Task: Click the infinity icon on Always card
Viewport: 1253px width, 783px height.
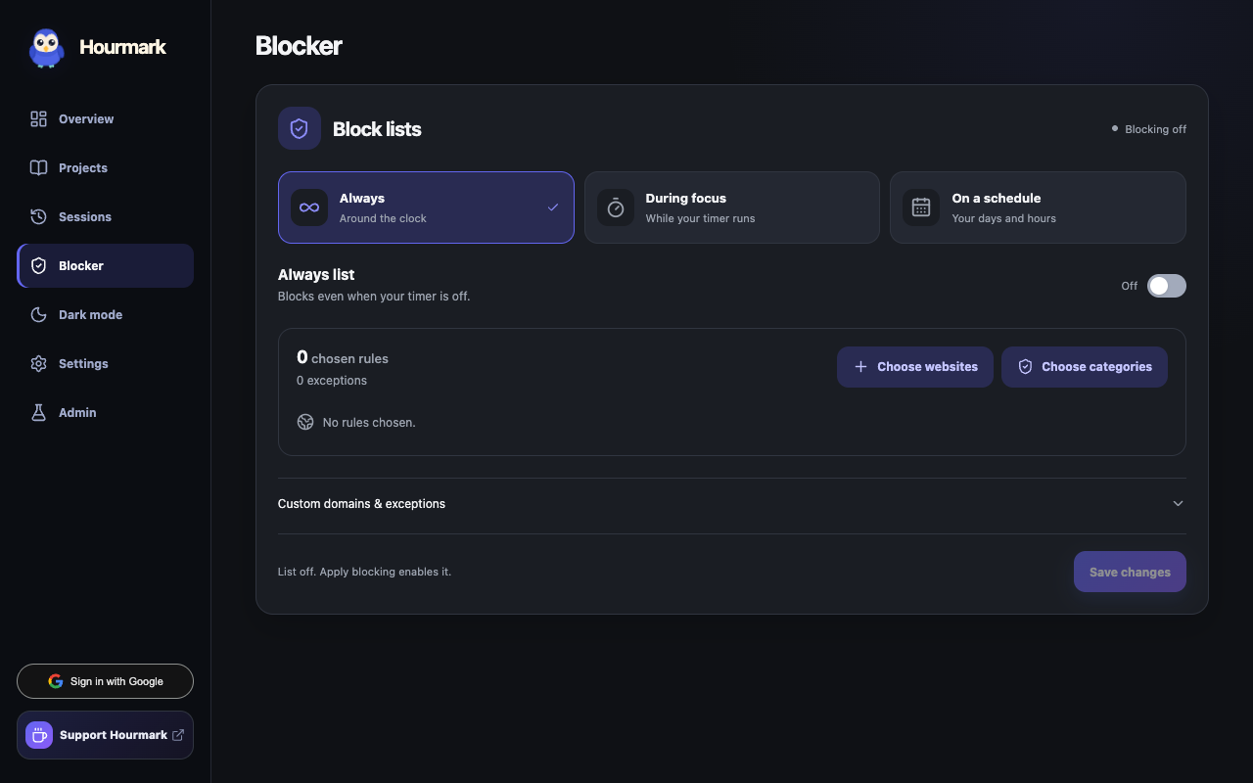Action: coord(309,207)
